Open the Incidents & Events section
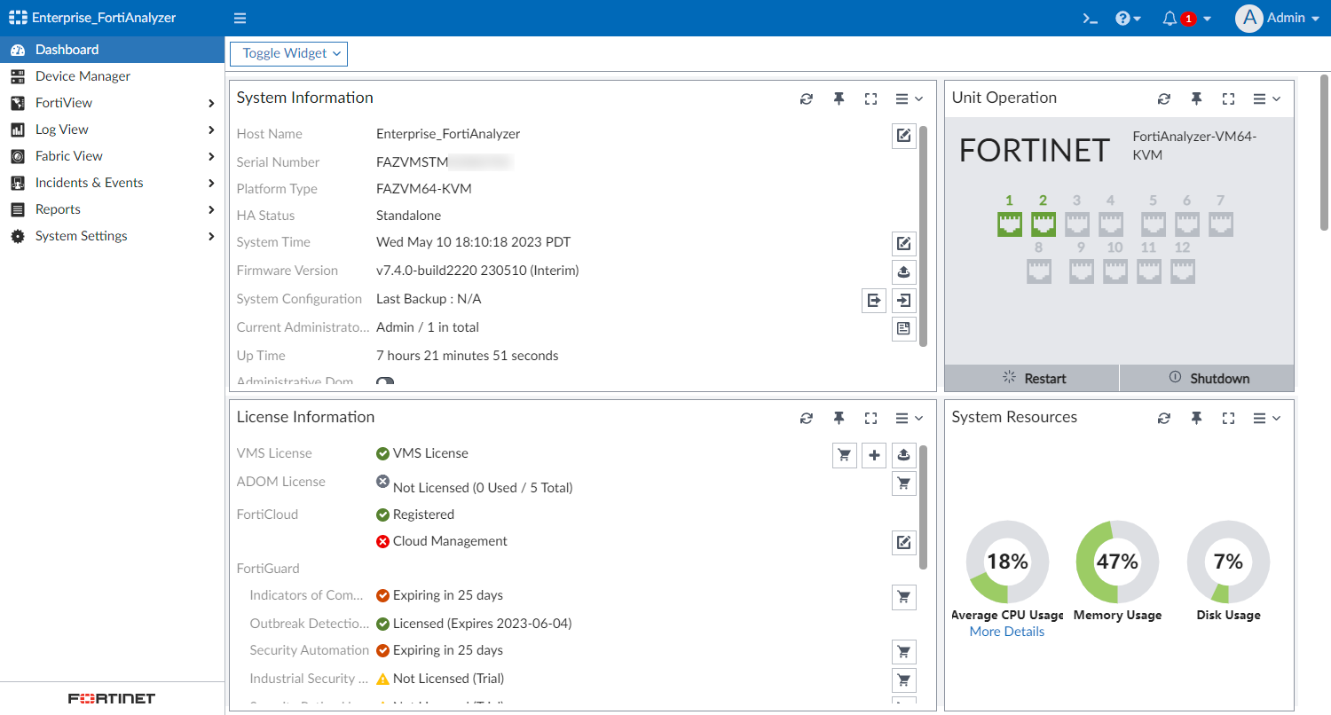 click(89, 182)
